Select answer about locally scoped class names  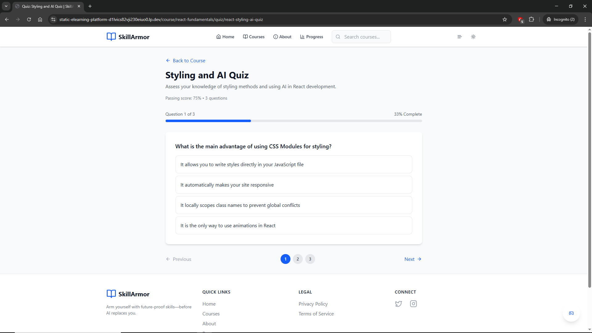tap(294, 205)
